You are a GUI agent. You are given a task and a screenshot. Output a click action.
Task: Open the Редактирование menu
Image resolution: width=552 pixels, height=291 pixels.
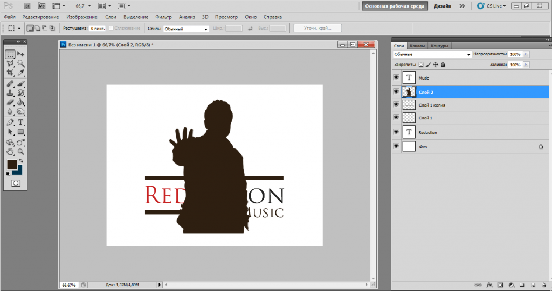40,17
